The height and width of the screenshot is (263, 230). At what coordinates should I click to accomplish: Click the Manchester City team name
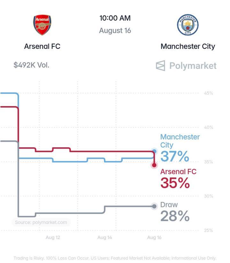pos(188,46)
